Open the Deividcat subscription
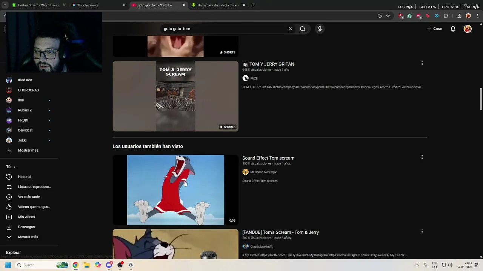483x271 pixels. (x=29, y=130)
